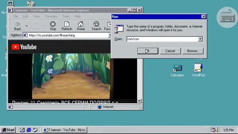Image resolution: width=238 pixels, height=134 pixels.
Task: Click the IE title bar page icon
Action: coord(10,10)
